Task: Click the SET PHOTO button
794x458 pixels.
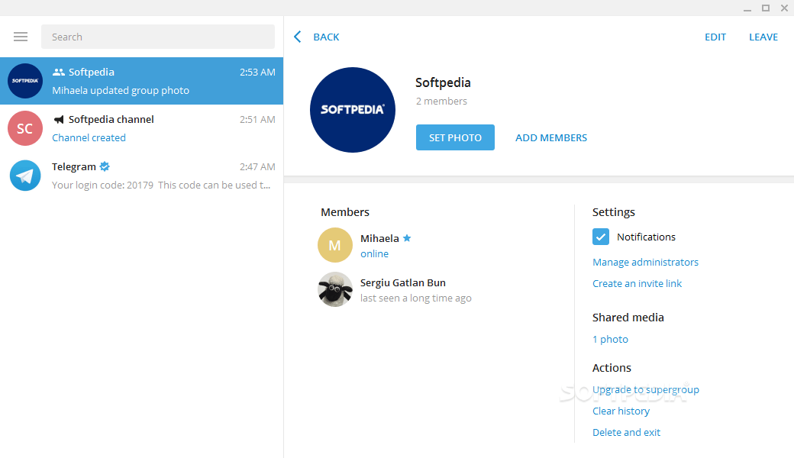Action: point(455,137)
